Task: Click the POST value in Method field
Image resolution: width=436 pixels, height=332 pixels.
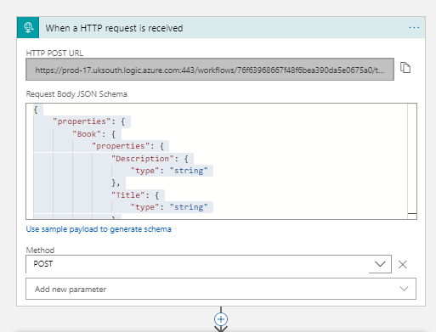Action: [43, 264]
